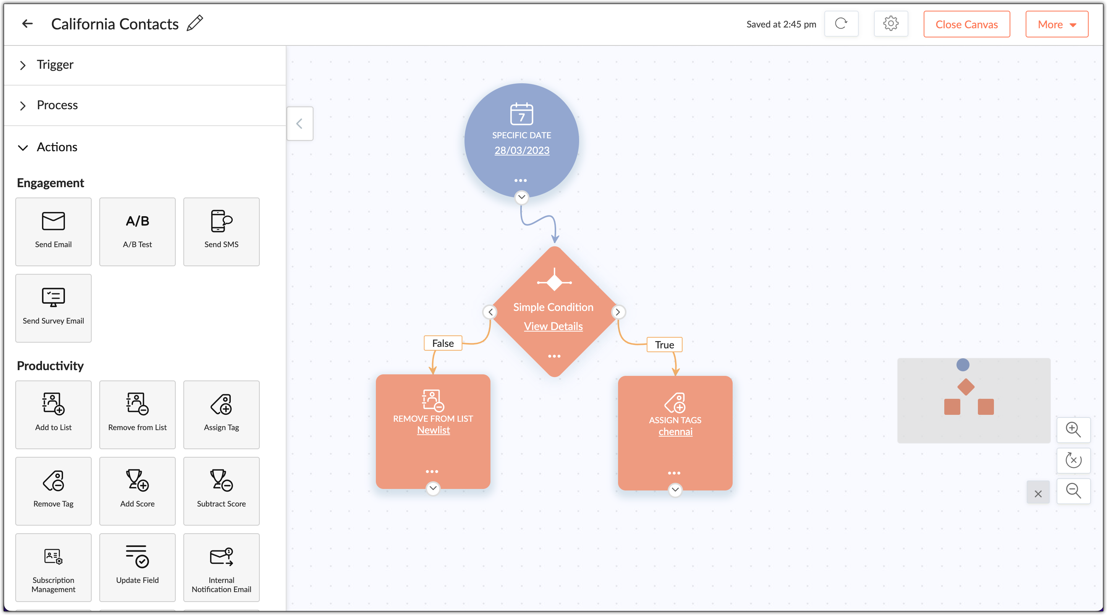
Task: Select the Add Score action
Action: tap(138, 491)
